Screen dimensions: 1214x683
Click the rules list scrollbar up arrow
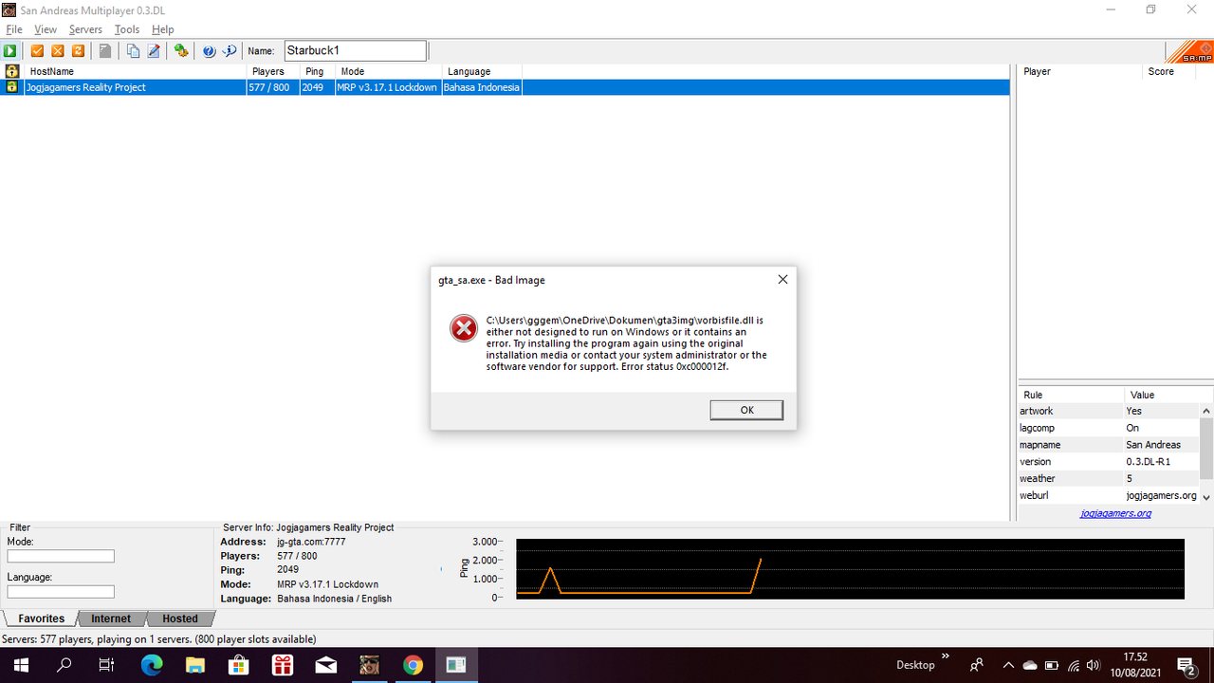(1206, 411)
